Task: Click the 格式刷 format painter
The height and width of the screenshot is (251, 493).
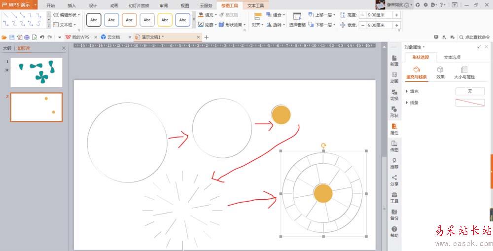Action: [229, 15]
